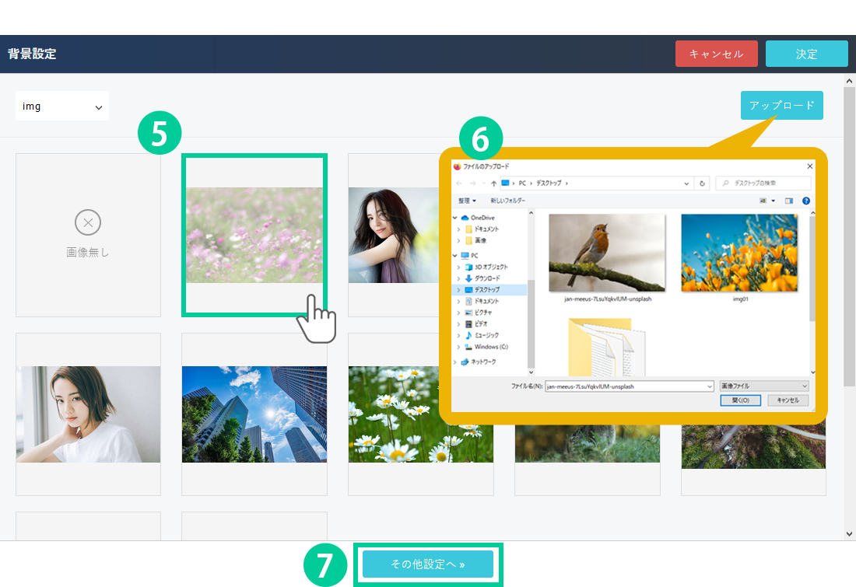The width and height of the screenshot is (856, 587).
Task: Click 新しいフォルダー in file dialog toolbar
Action: click(507, 201)
